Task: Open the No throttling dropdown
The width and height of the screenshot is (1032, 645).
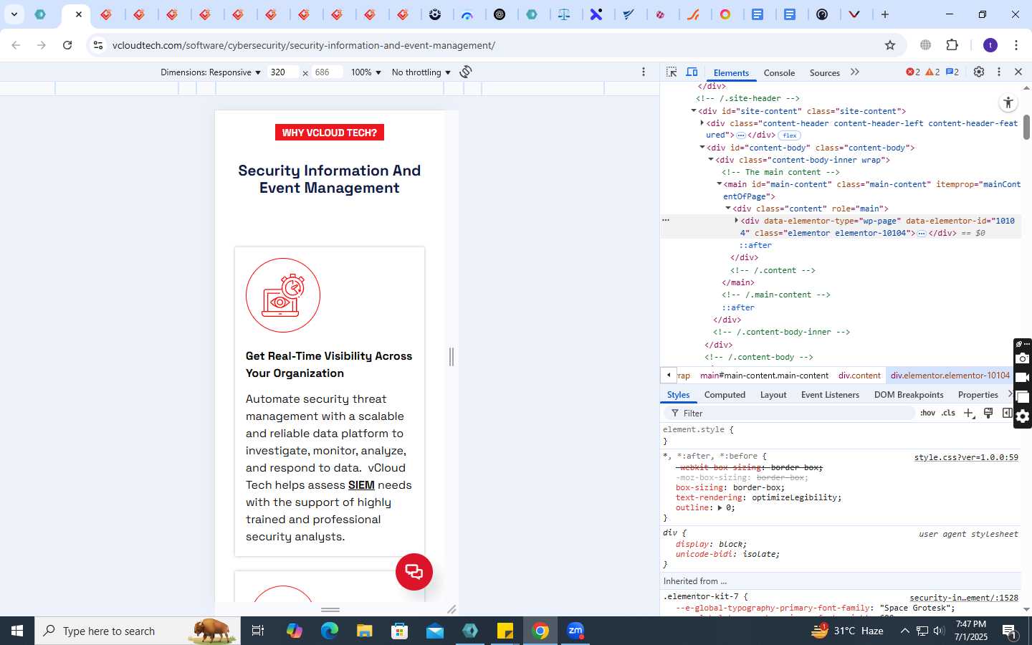Action: [421, 72]
